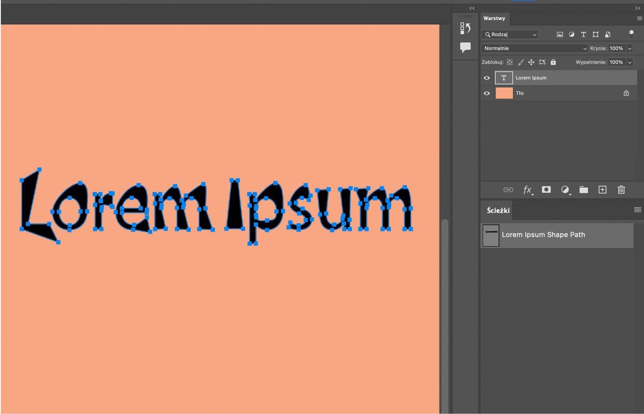Open the Ścieżki panel menu
The height and width of the screenshot is (414, 644).
pos(638,210)
